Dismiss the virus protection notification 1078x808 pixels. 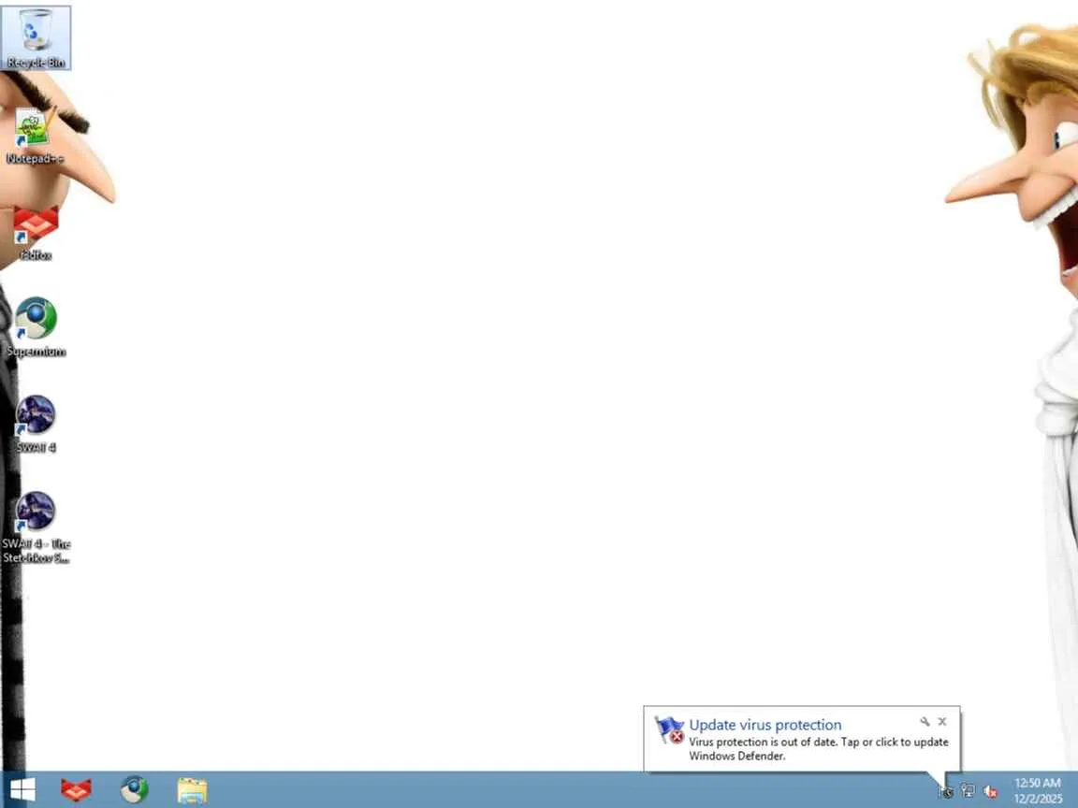click(942, 721)
